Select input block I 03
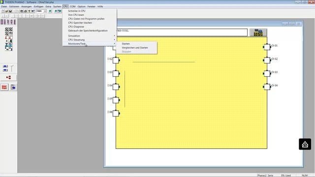This screenshot has height=177, width=315. 116,73
